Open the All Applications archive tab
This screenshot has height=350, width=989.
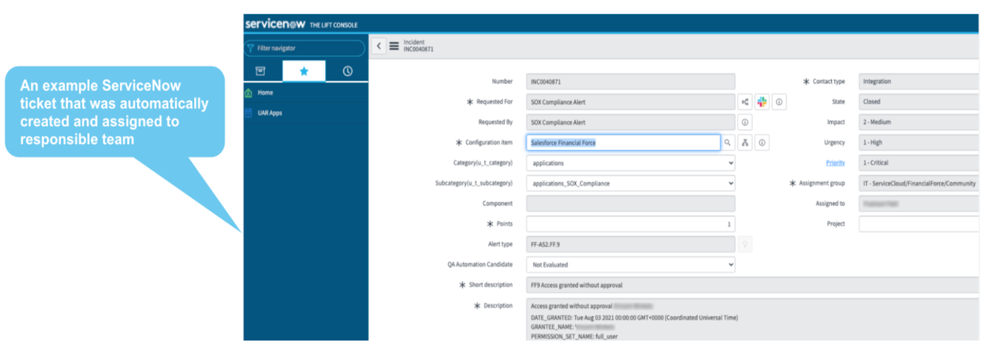[260, 71]
